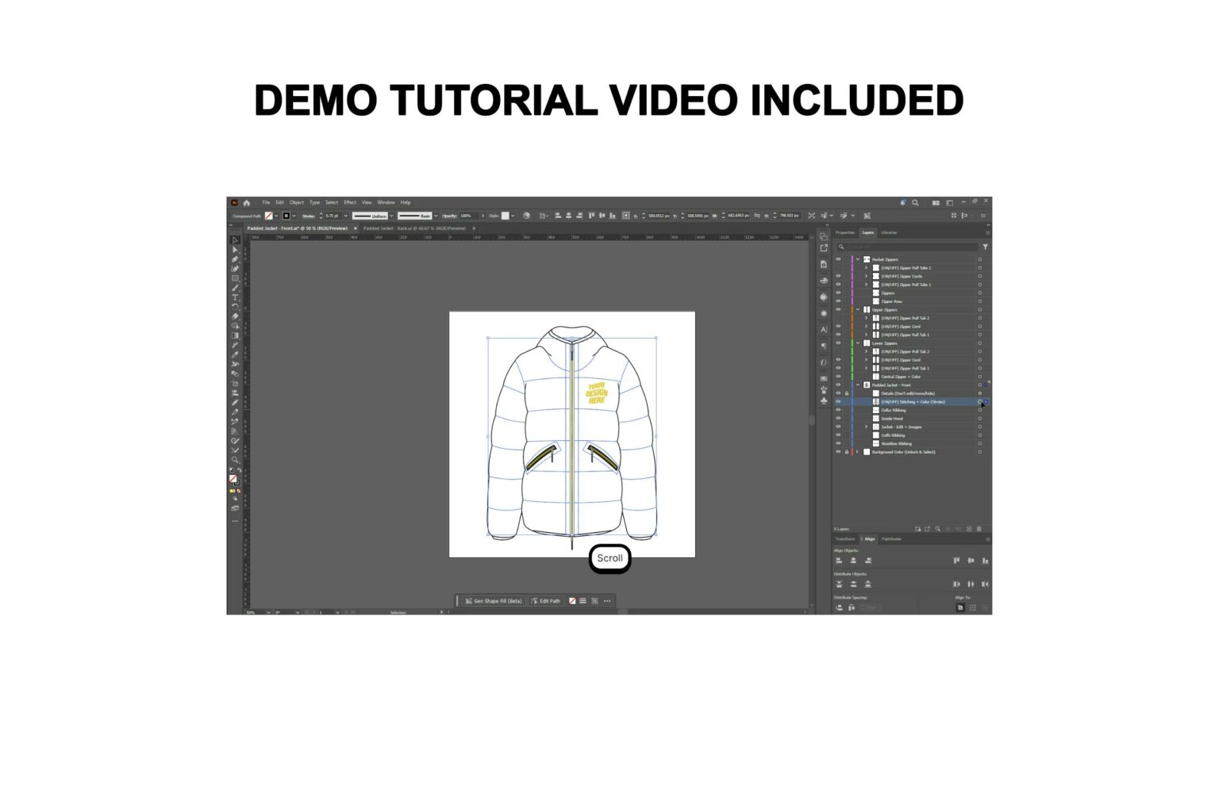This screenshot has height=812, width=1219.
Task: Open the Object menu
Action: (x=296, y=202)
